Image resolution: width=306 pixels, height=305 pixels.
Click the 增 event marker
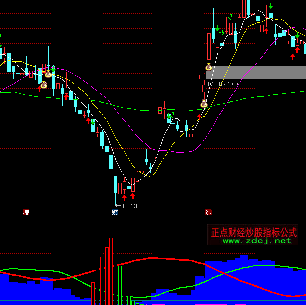[x=26, y=212]
